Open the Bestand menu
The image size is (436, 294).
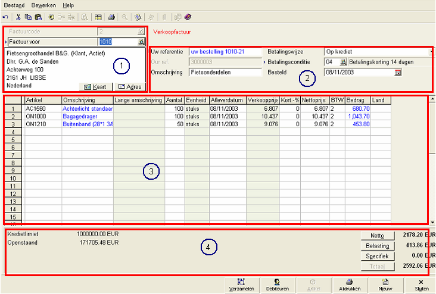coord(14,5)
